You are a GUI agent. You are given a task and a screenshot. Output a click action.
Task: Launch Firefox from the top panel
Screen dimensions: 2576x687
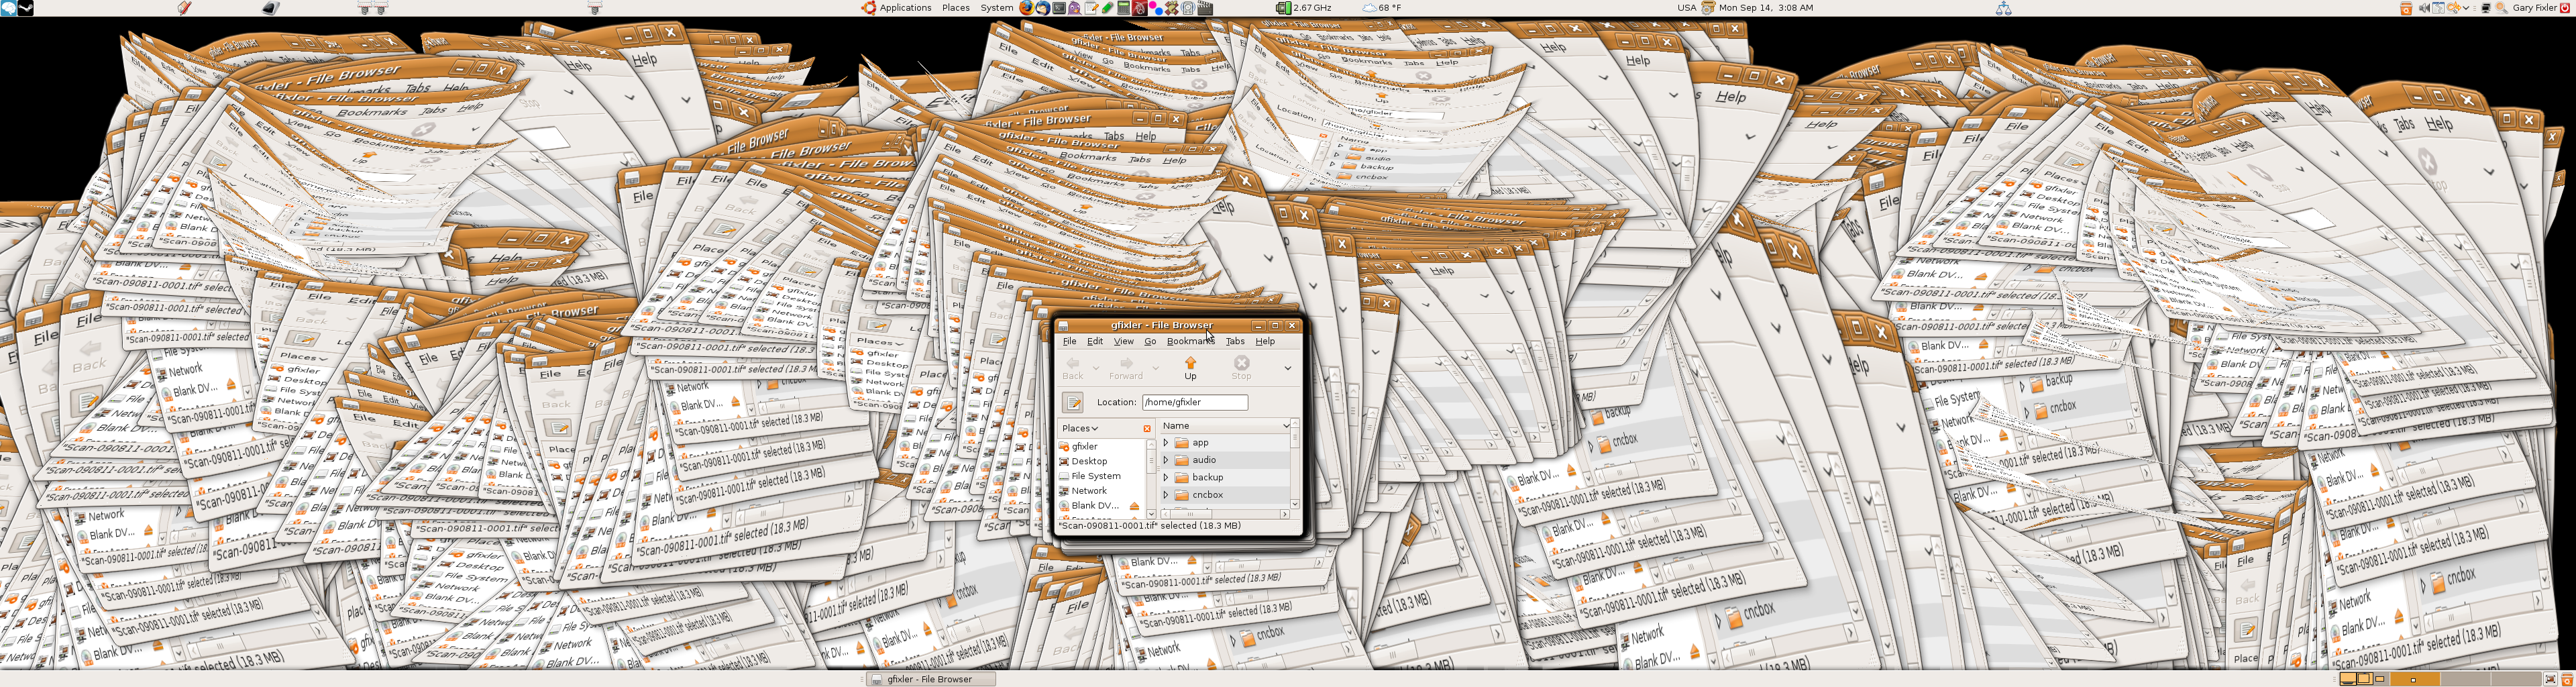click(x=1027, y=8)
